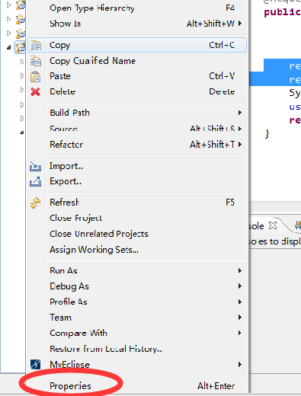
Task: Close the Console tab with X
Action: [x=273, y=225]
